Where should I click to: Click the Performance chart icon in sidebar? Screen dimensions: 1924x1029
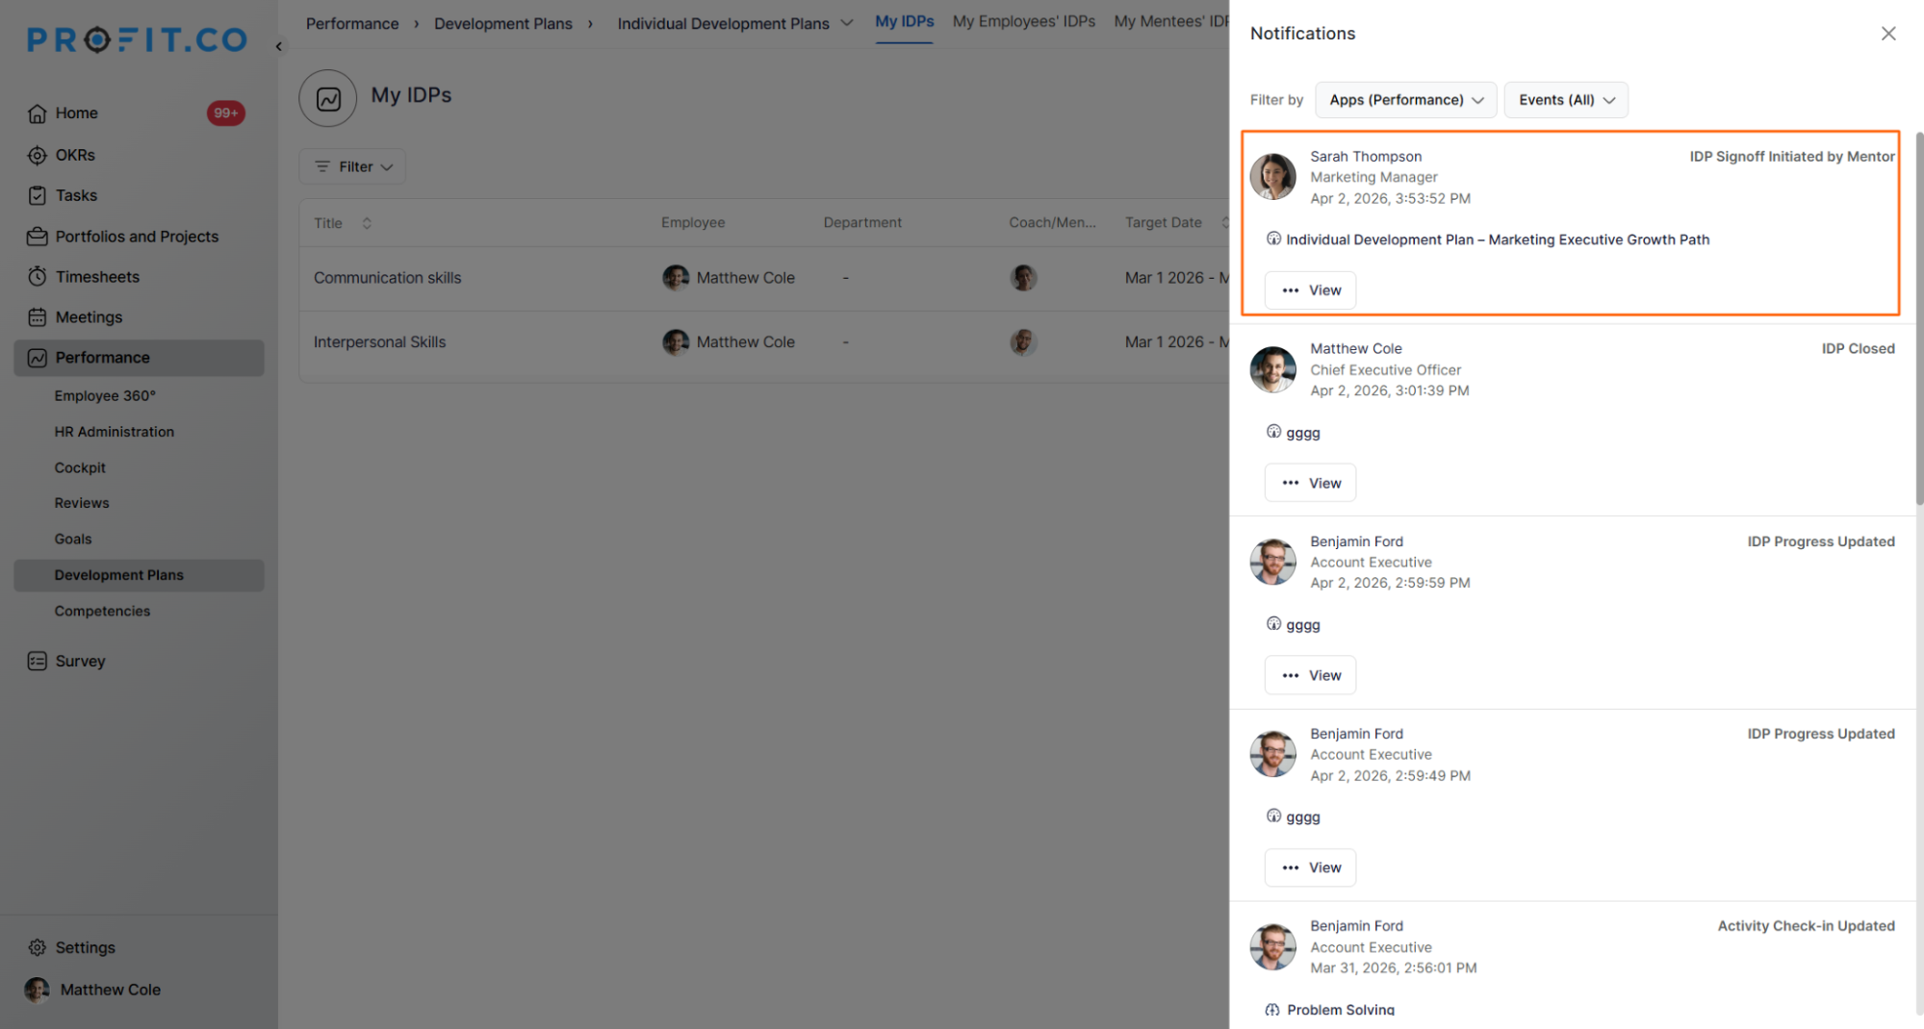pos(37,358)
